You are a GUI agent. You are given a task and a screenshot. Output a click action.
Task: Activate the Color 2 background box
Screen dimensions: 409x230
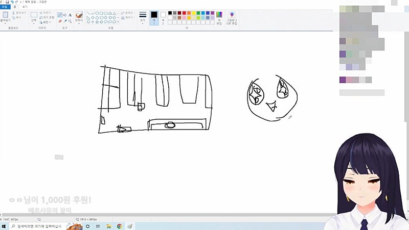pyautogui.click(x=163, y=17)
